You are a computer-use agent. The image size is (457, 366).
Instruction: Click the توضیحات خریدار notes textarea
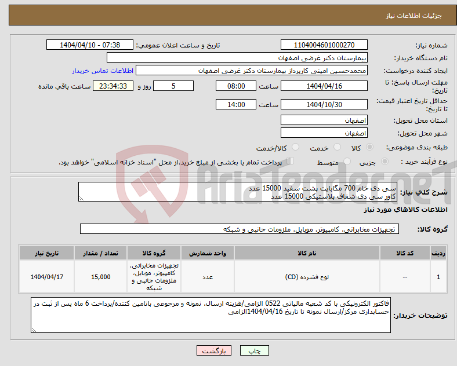click(x=211, y=315)
